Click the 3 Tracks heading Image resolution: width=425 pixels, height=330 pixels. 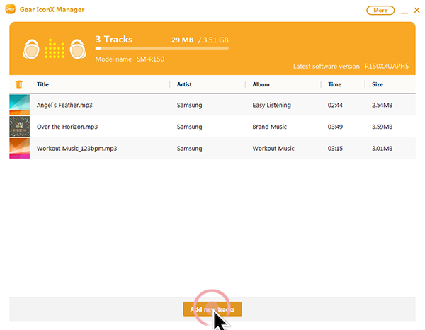pos(114,39)
